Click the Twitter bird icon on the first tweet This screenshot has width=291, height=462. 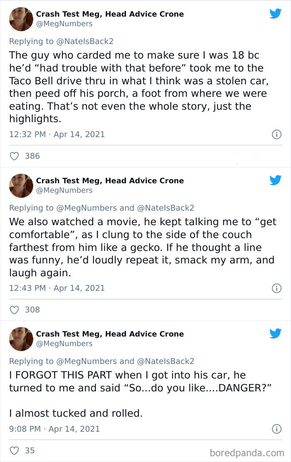pyautogui.click(x=275, y=14)
